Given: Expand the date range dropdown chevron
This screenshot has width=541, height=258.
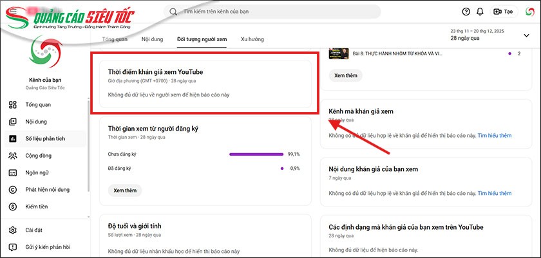Looking at the screenshot, I should click(527, 35).
